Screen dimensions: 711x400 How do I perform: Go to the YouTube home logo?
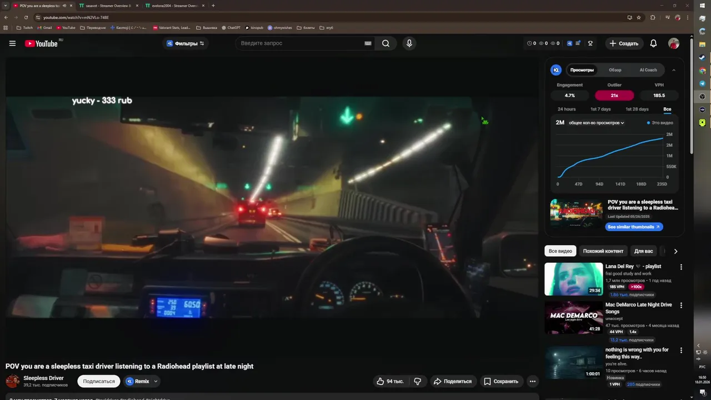pos(41,43)
